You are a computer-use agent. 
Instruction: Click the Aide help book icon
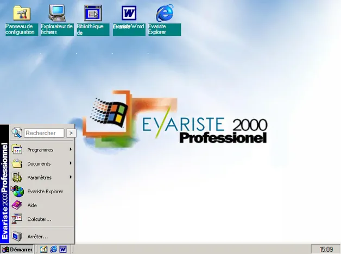pyautogui.click(x=17, y=205)
